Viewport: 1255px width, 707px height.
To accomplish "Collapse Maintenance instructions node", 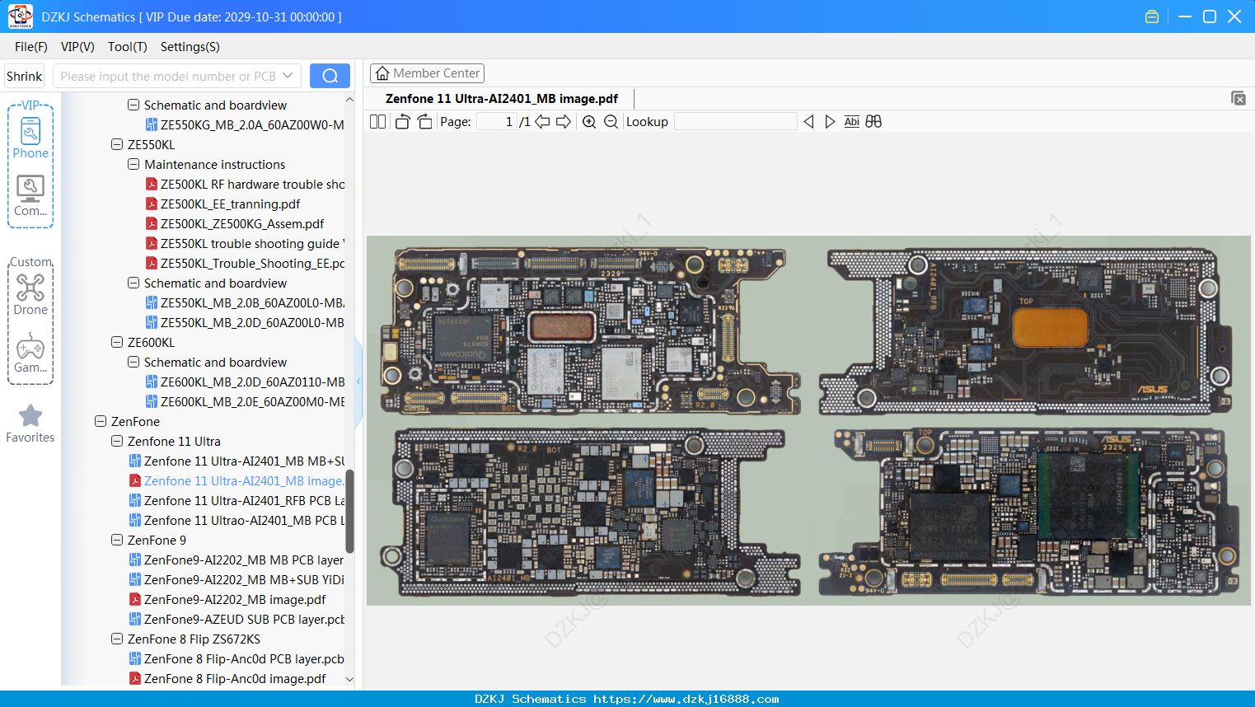I will click(133, 164).
